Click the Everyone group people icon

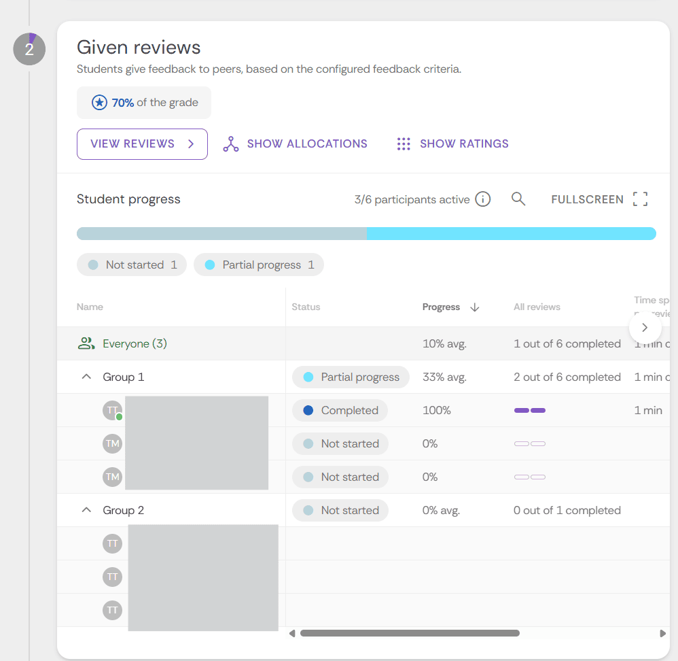86,343
